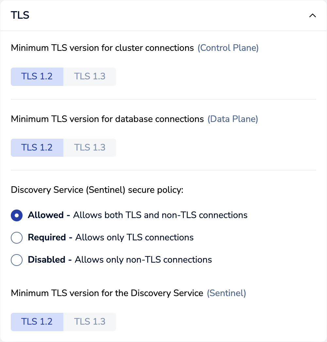Screen dimensions: 327x342
Task: Open the Sentinel link beside Discovery Service version
Action: [x=226, y=293]
